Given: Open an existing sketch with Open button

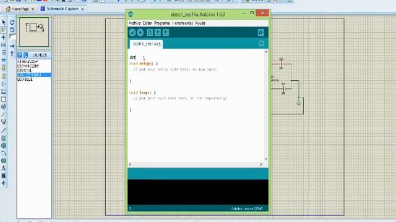Looking at the screenshot, I should 158,33.
